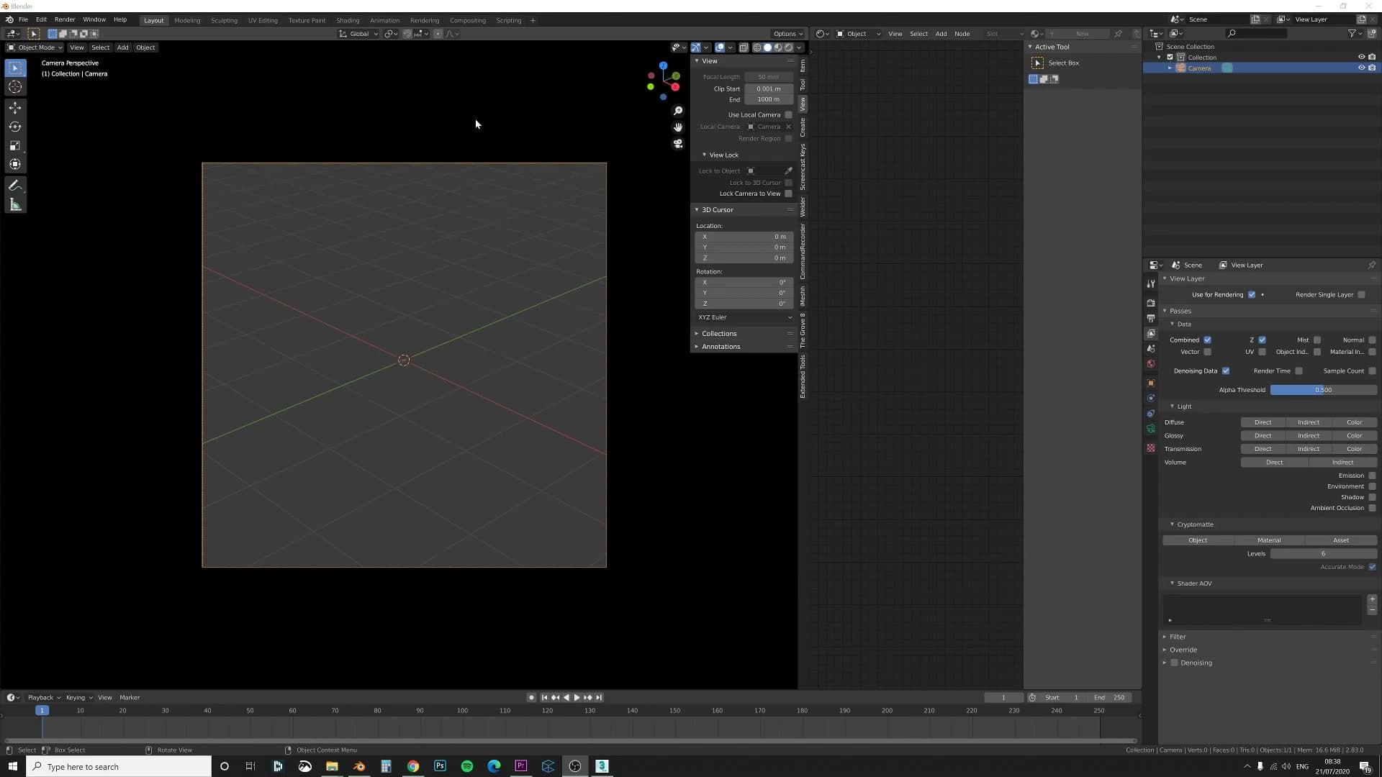Enable the Mist pass checkbox

click(x=1317, y=340)
